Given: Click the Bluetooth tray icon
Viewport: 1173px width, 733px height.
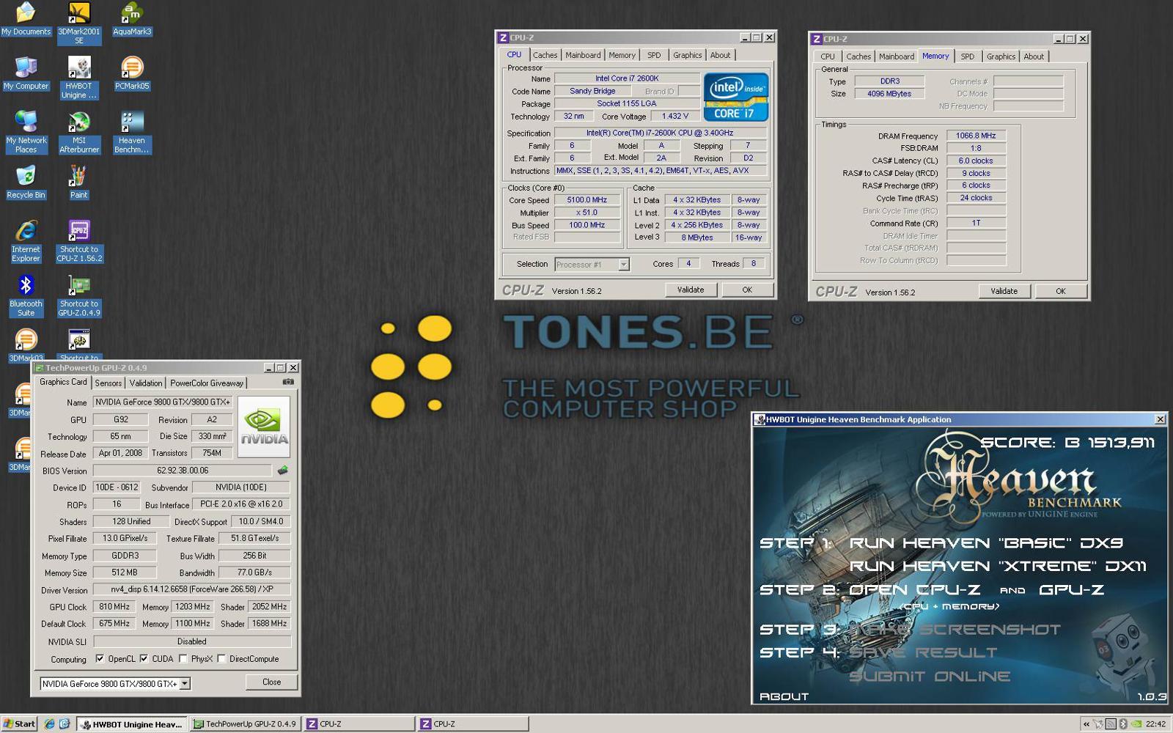Looking at the screenshot, I should (1122, 724).
